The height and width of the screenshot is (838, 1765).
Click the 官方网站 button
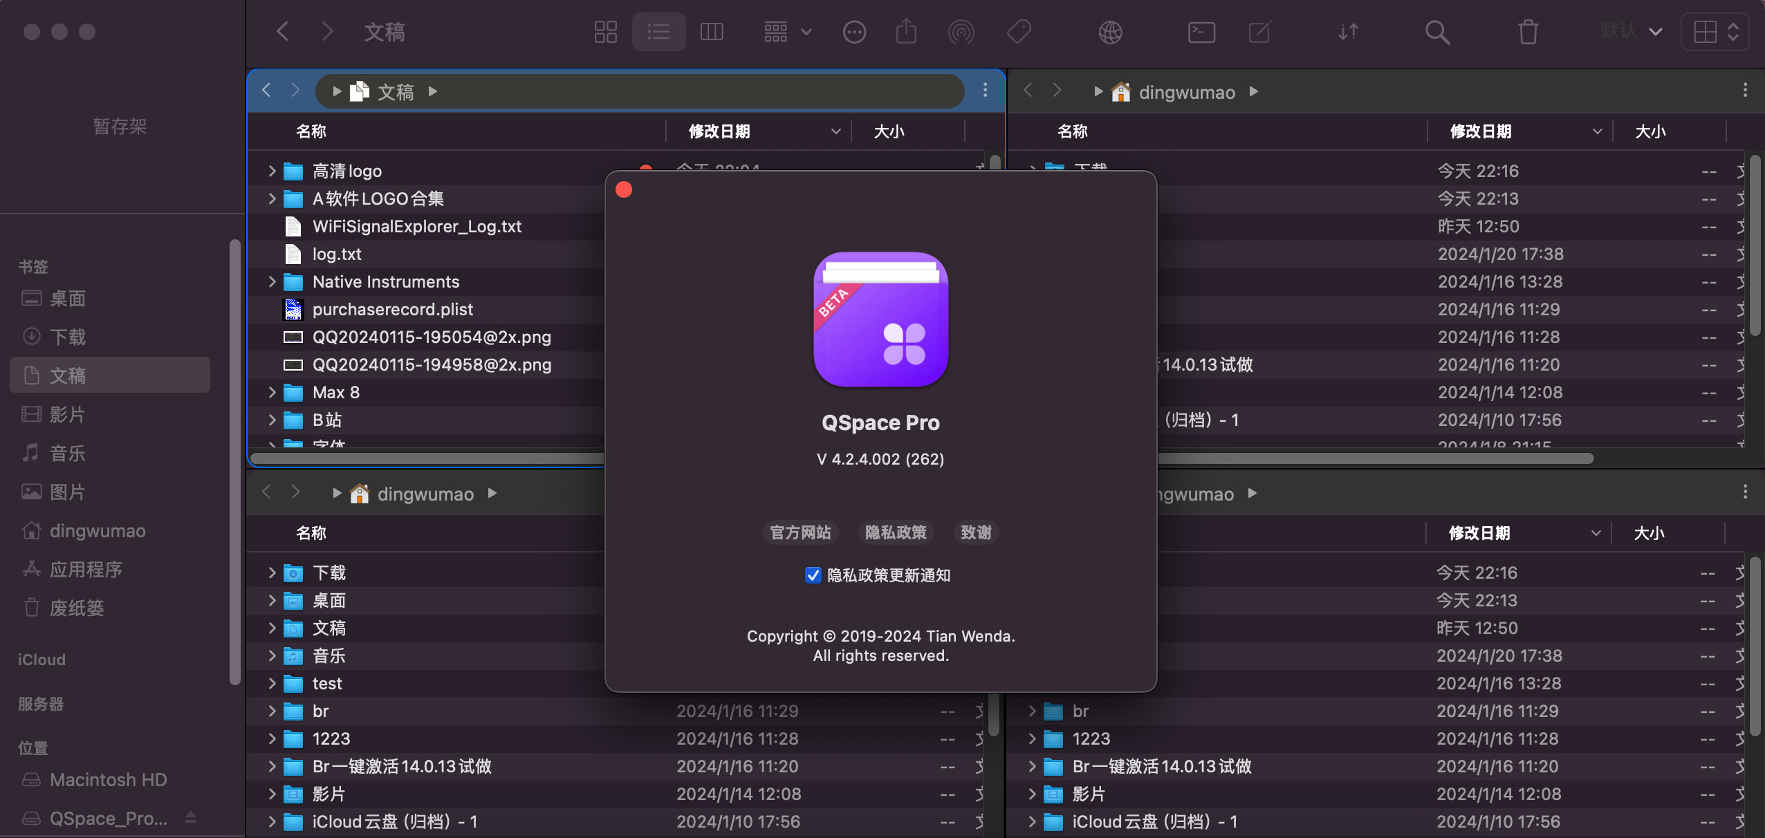tap(800, 532)
